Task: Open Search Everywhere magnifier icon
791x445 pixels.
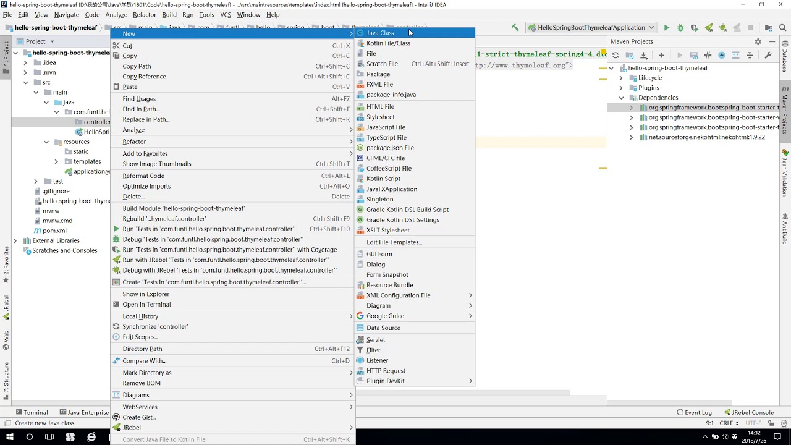Action: pos(783,27)
